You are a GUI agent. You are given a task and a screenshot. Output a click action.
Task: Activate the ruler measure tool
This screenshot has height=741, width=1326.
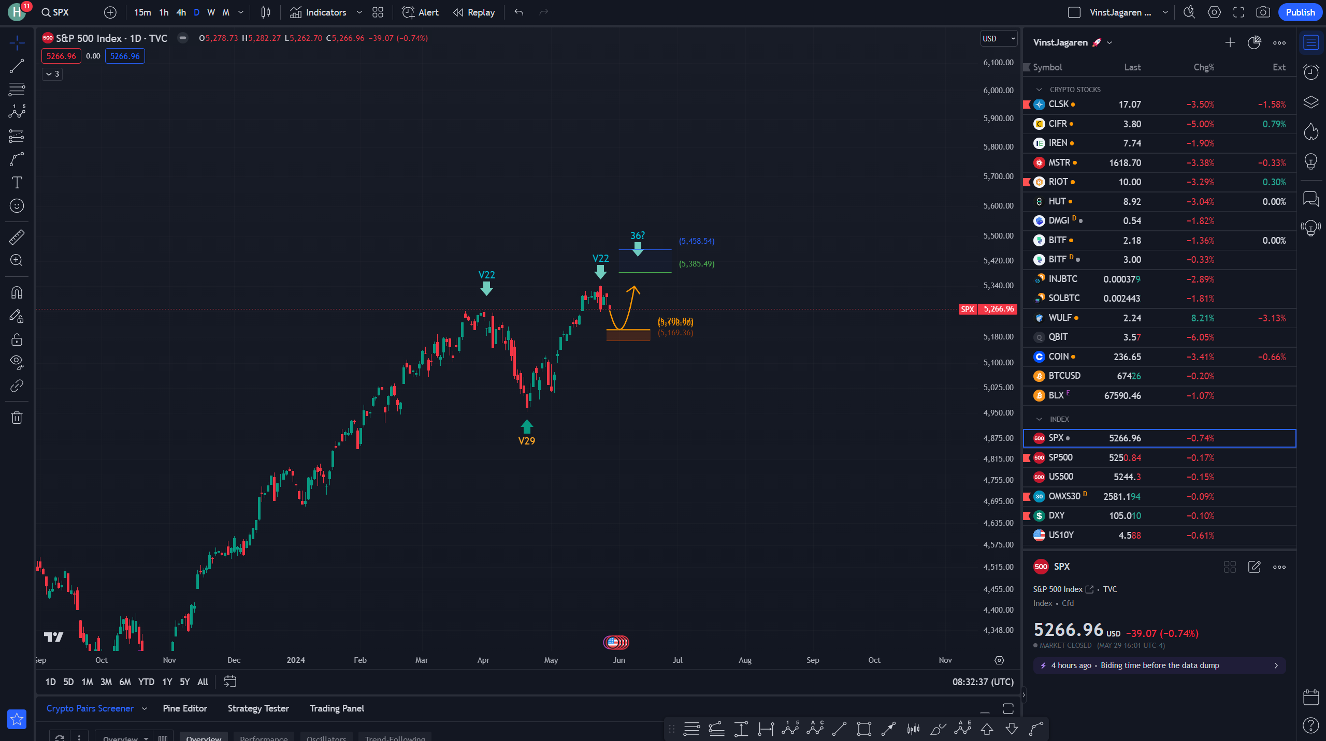pos(17,237)
